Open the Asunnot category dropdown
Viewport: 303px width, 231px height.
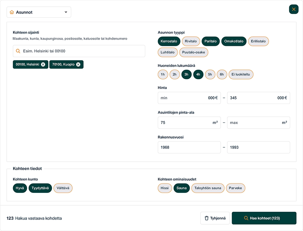click(x=39, y=12)
